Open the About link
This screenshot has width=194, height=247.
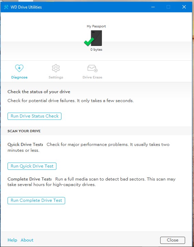pos(27,240)
